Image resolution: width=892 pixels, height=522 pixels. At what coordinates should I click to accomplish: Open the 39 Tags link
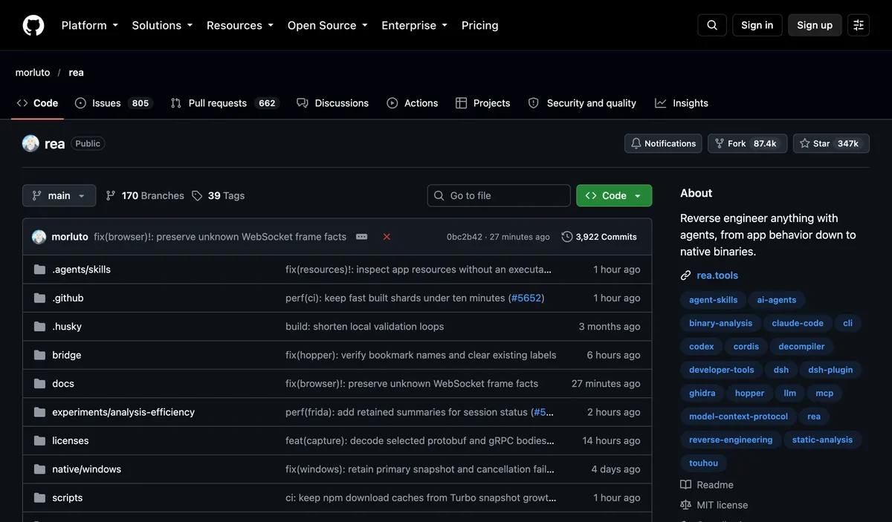coord(218,195)
